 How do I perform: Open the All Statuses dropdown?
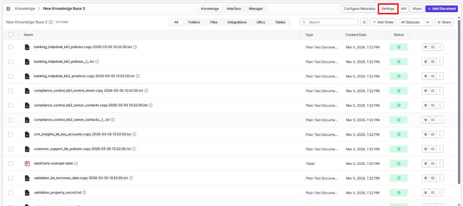point(415,22)
